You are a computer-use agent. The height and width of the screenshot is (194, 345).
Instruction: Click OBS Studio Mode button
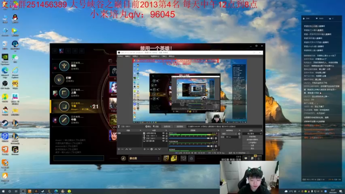click(252, 143)
